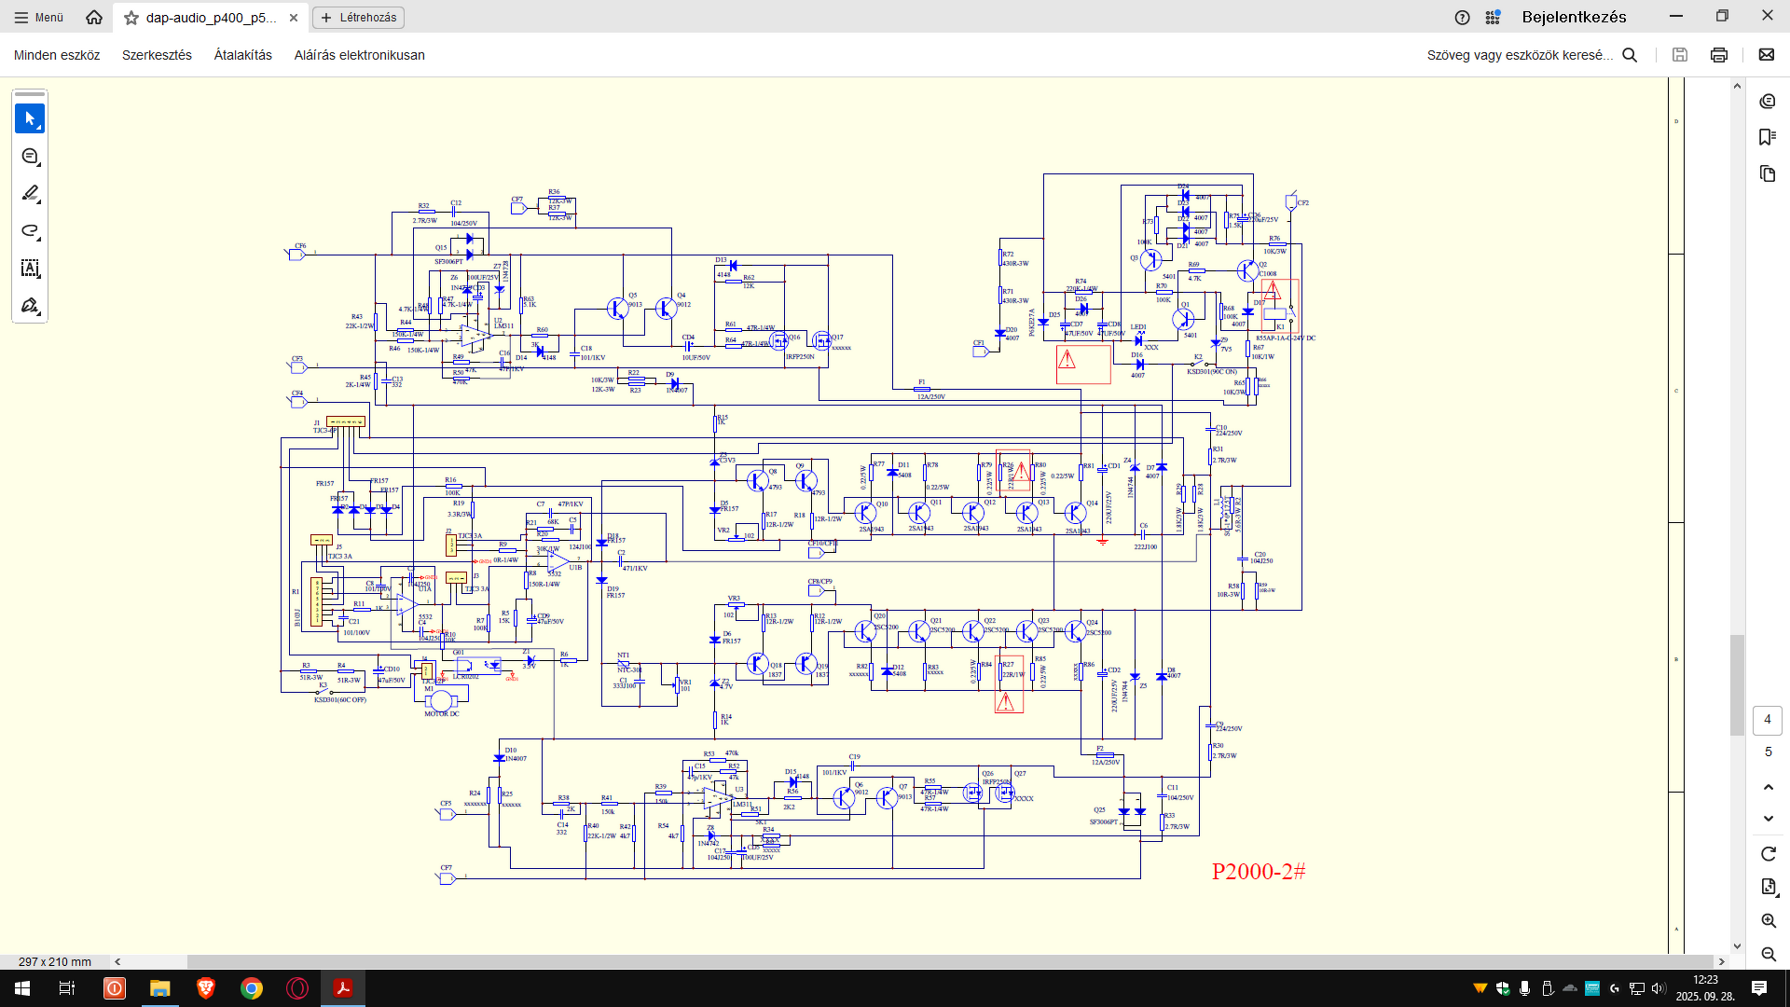Open the Szerkesztés menu
This screenshot has height=1007, width=1790.
[157, 55]
